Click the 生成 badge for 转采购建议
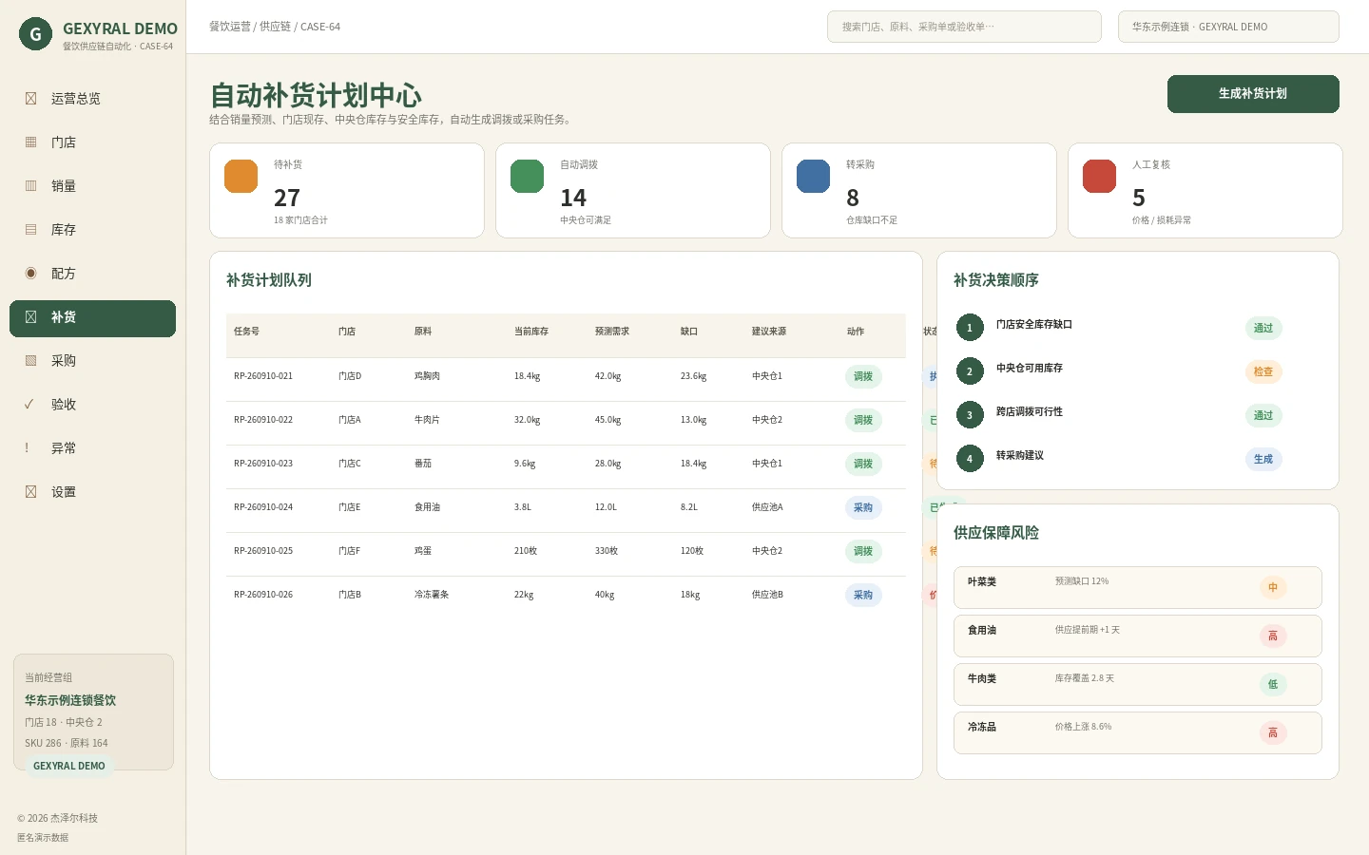 1263,459
